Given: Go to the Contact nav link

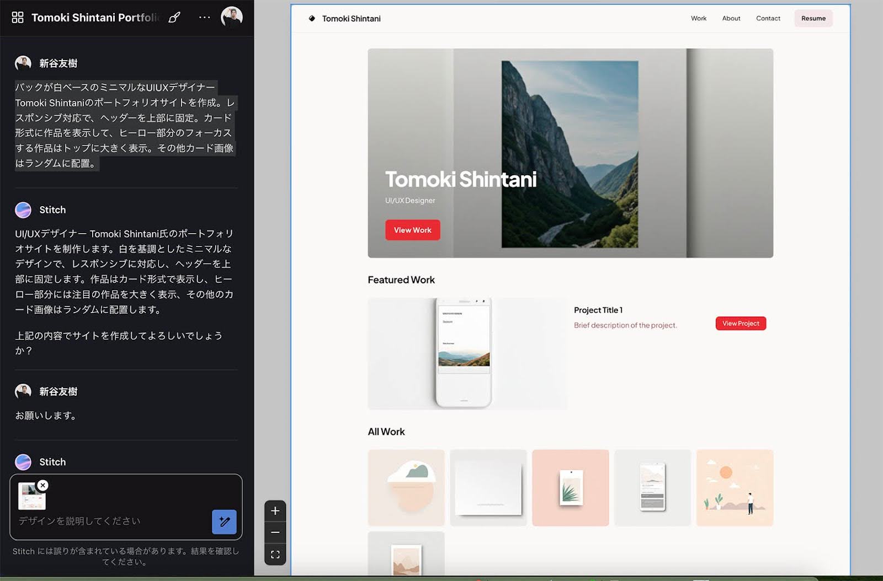Looking at the screenshot, I should (768, 19).
